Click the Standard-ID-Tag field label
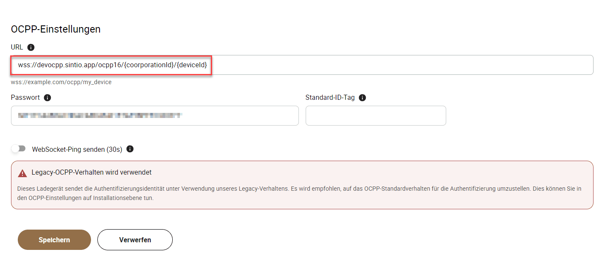This screenshot has height=263, width=602. 330,98
